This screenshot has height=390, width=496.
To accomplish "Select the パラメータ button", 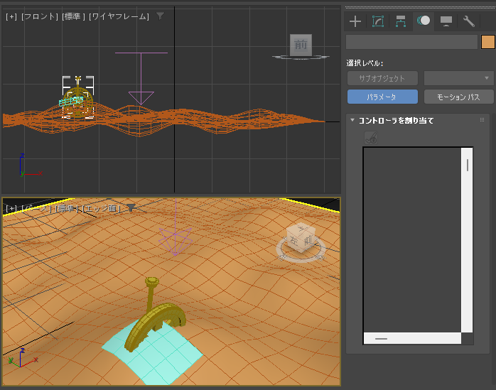I will (x=382, y=97).
